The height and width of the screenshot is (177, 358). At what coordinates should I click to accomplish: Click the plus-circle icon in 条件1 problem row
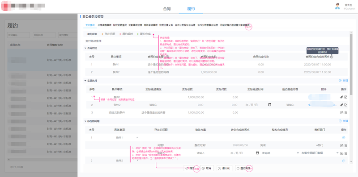tap(344, 137)
